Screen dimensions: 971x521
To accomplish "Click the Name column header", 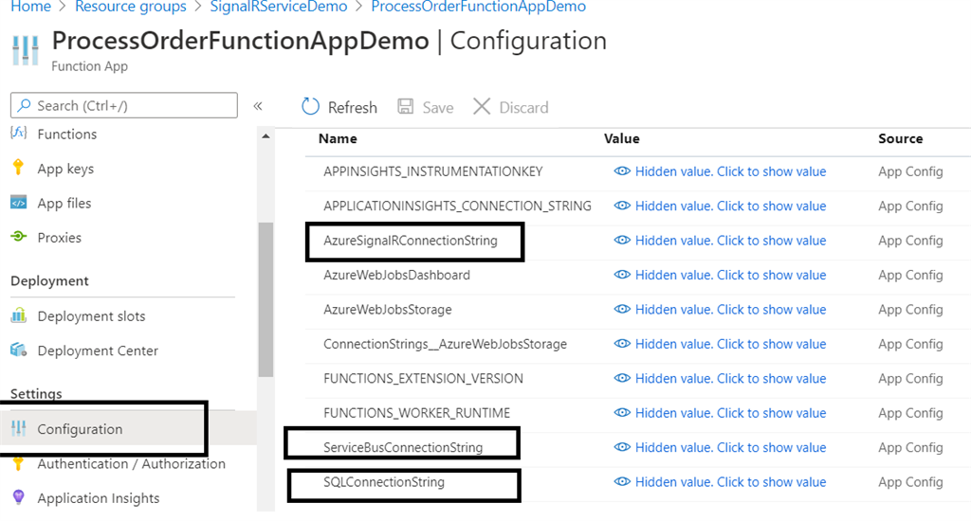I will [338, 138].
